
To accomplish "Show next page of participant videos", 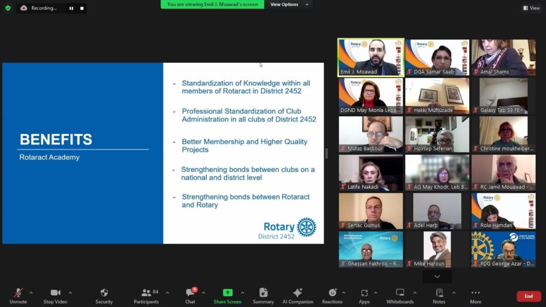I will [x=437, y=277].
